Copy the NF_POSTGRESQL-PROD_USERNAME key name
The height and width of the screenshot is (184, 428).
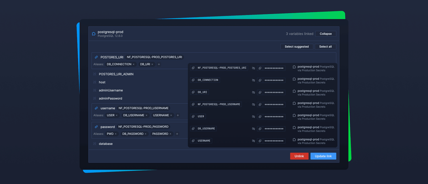[193, 104]
